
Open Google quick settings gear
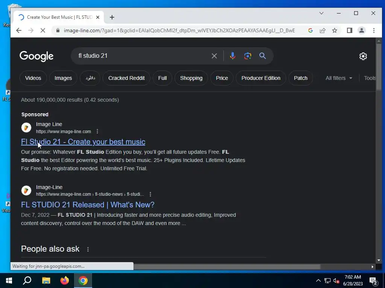[x=363, y=56]
